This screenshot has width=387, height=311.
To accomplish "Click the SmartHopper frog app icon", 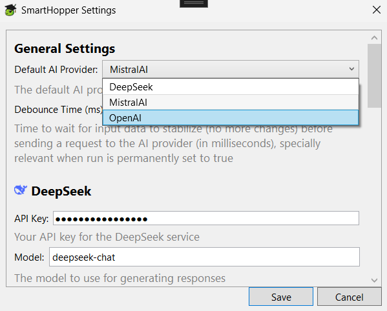I will [x=10, y=10].
